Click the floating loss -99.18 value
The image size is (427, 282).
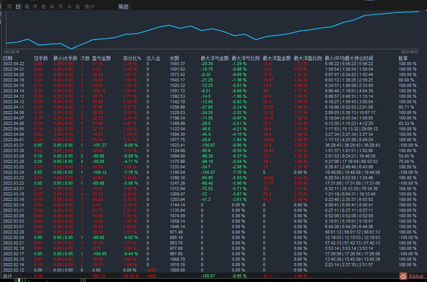point(207,162)
